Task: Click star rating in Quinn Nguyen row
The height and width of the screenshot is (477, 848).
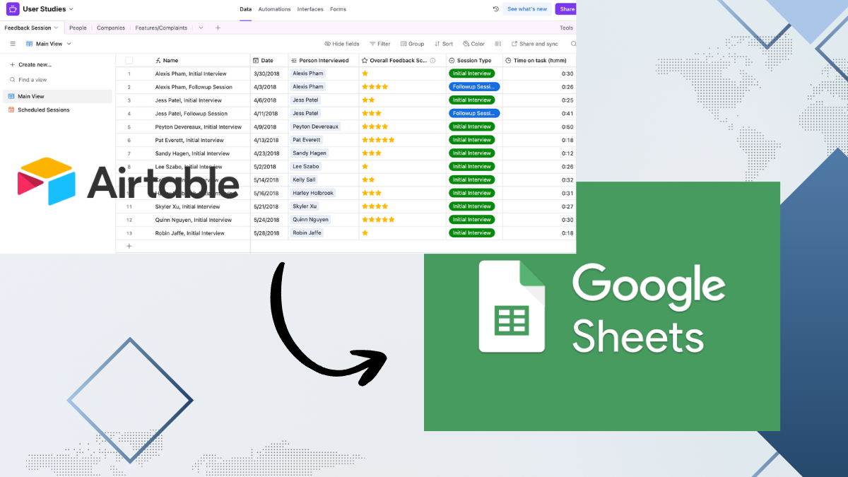Action: pos(378,220)
